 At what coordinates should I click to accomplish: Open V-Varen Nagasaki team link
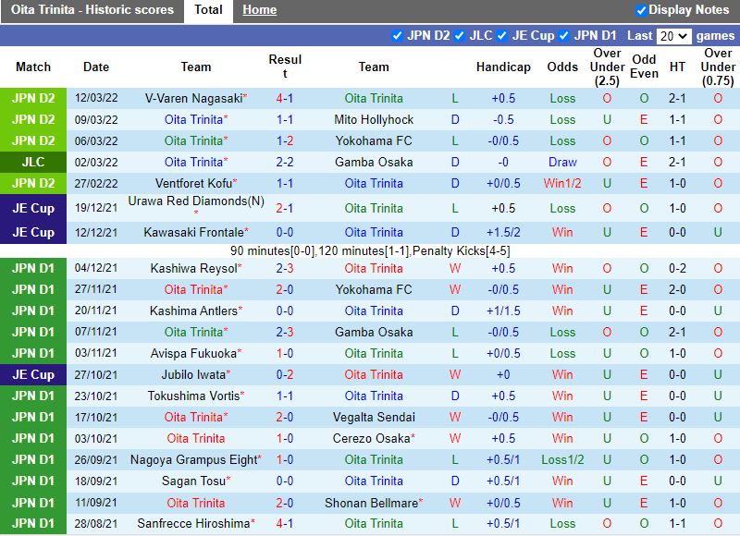tap(193, 98)
